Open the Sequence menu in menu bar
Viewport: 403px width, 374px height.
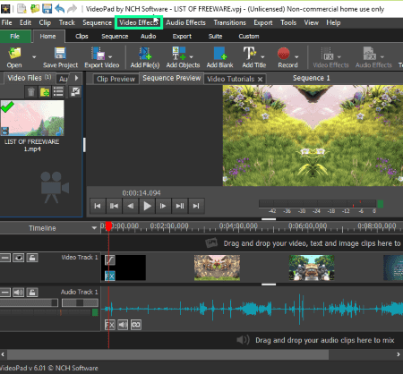click(x=97, y=22)
